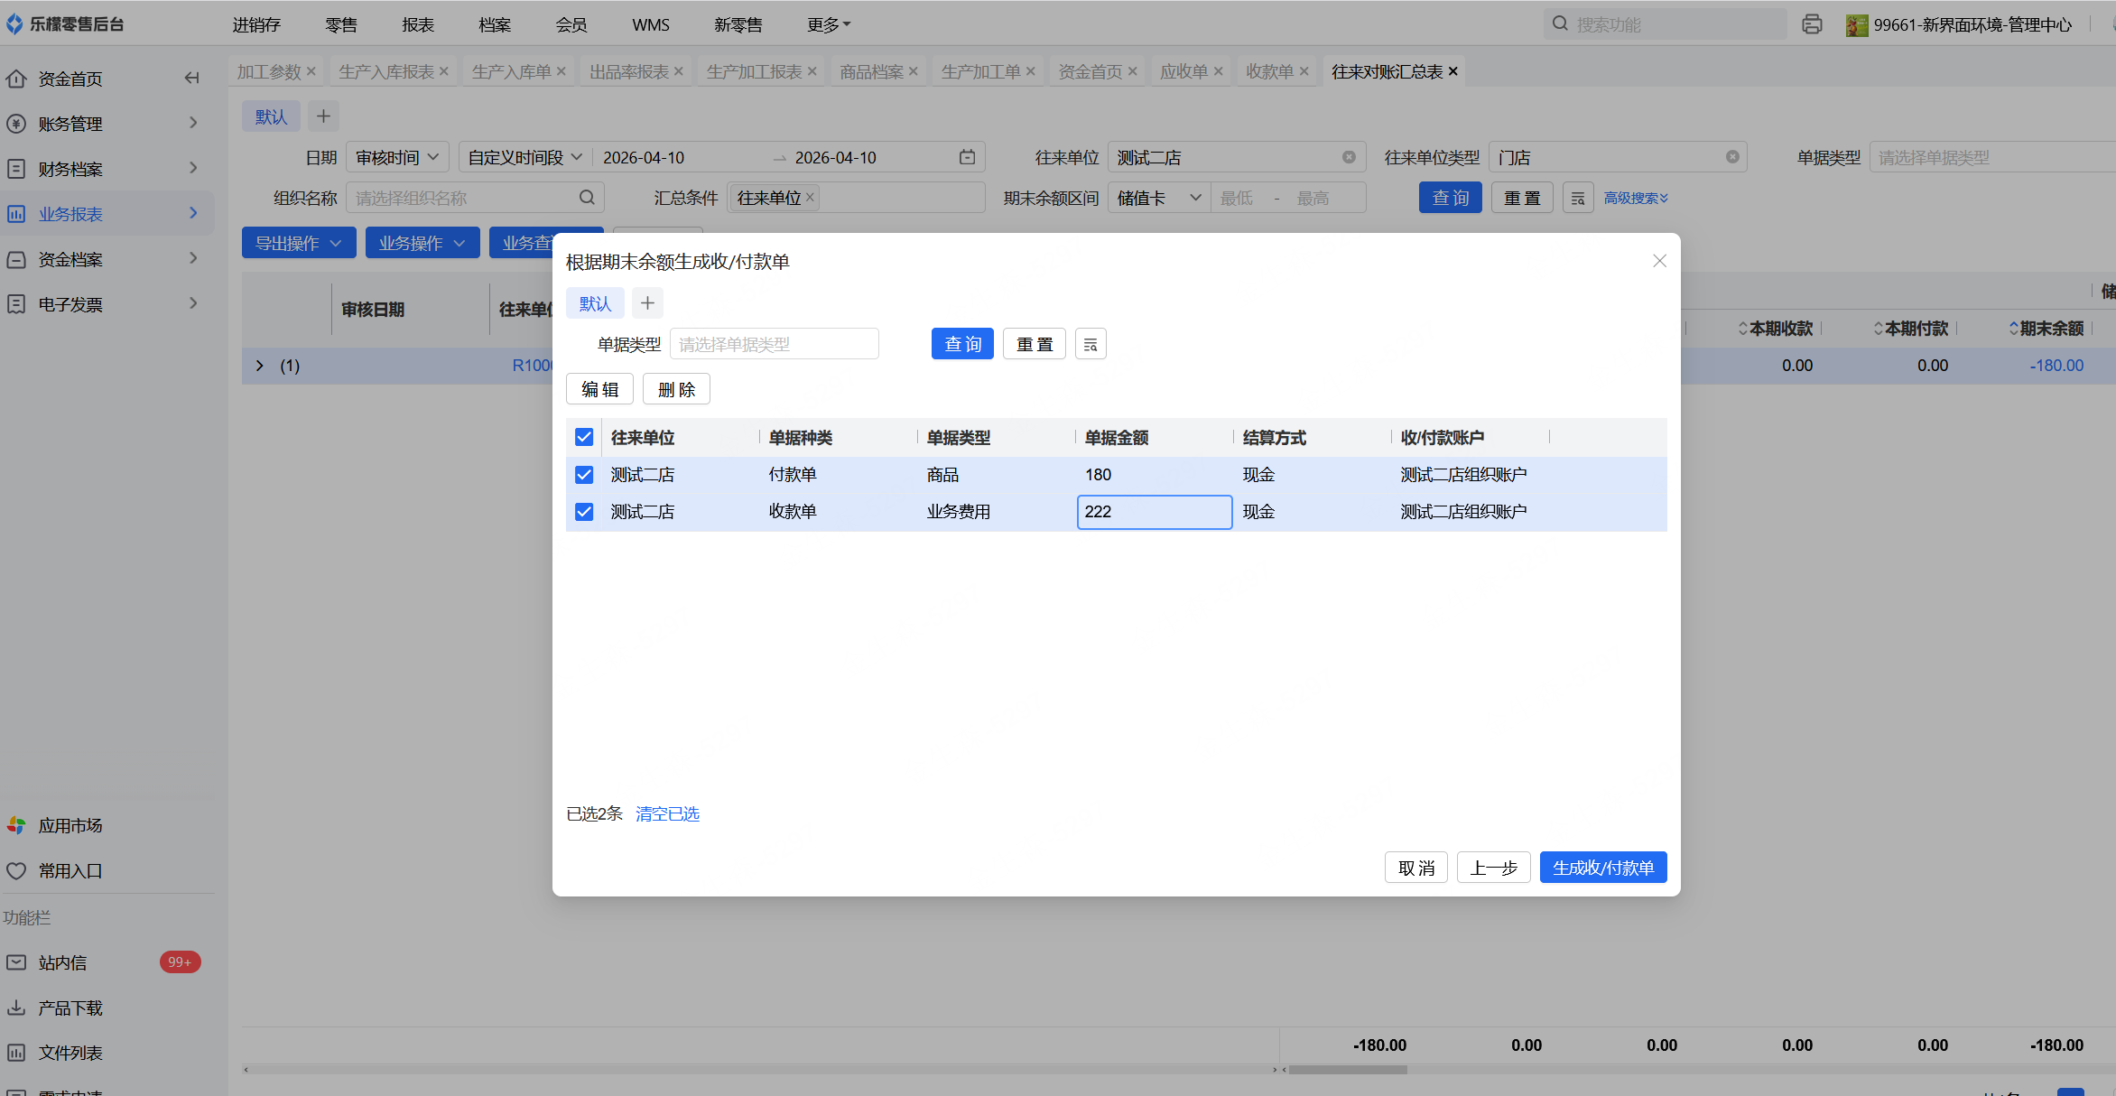
Task: Click the calendar icon in date range
Action: (x=967, y=157)
